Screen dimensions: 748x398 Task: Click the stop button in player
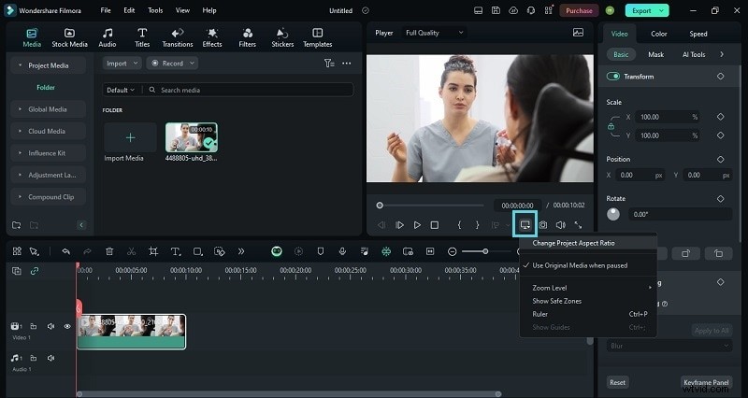point(435,225)
